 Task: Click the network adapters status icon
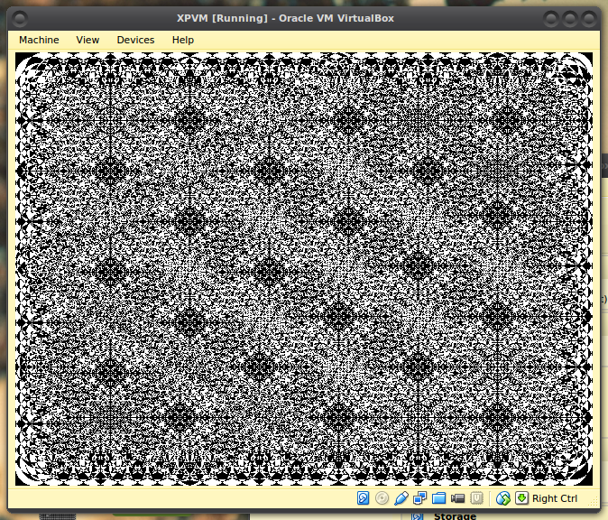pyautogui.click(x=420, y=497)
